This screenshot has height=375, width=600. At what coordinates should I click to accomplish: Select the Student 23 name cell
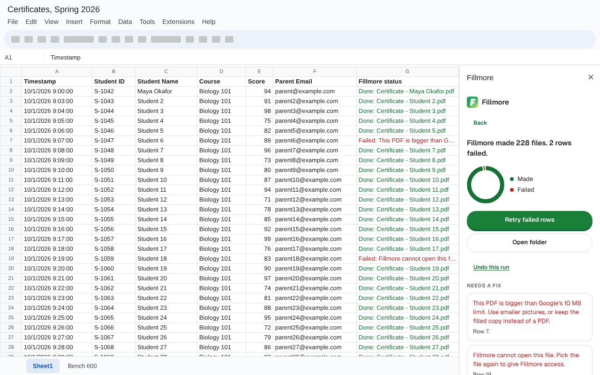coord(166,307)
